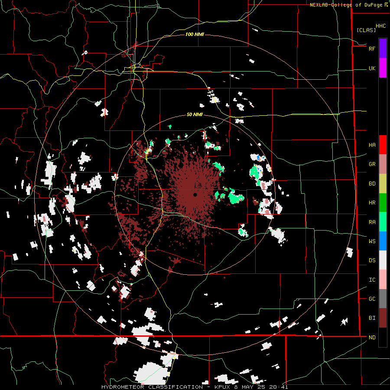Screen dimensions: 390x390
Task: Click the UK magenta legend swatch
Action: (x=383, y=68)
